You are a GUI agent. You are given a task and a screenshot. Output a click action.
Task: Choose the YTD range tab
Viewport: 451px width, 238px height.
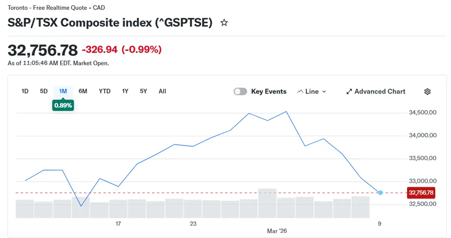[104, 91]
